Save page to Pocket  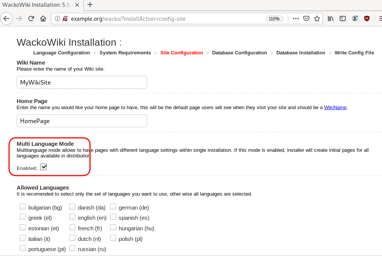coord(307,19)
